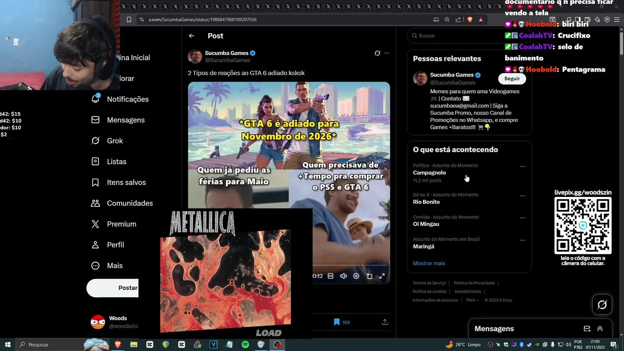Expand the Mais sidebar menu
624x351 pixels.
pos(107,266)
